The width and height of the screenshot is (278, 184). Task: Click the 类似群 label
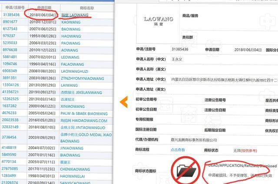[x=187, y=37]
